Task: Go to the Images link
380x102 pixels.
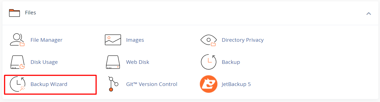Action: tap(135, 40)
